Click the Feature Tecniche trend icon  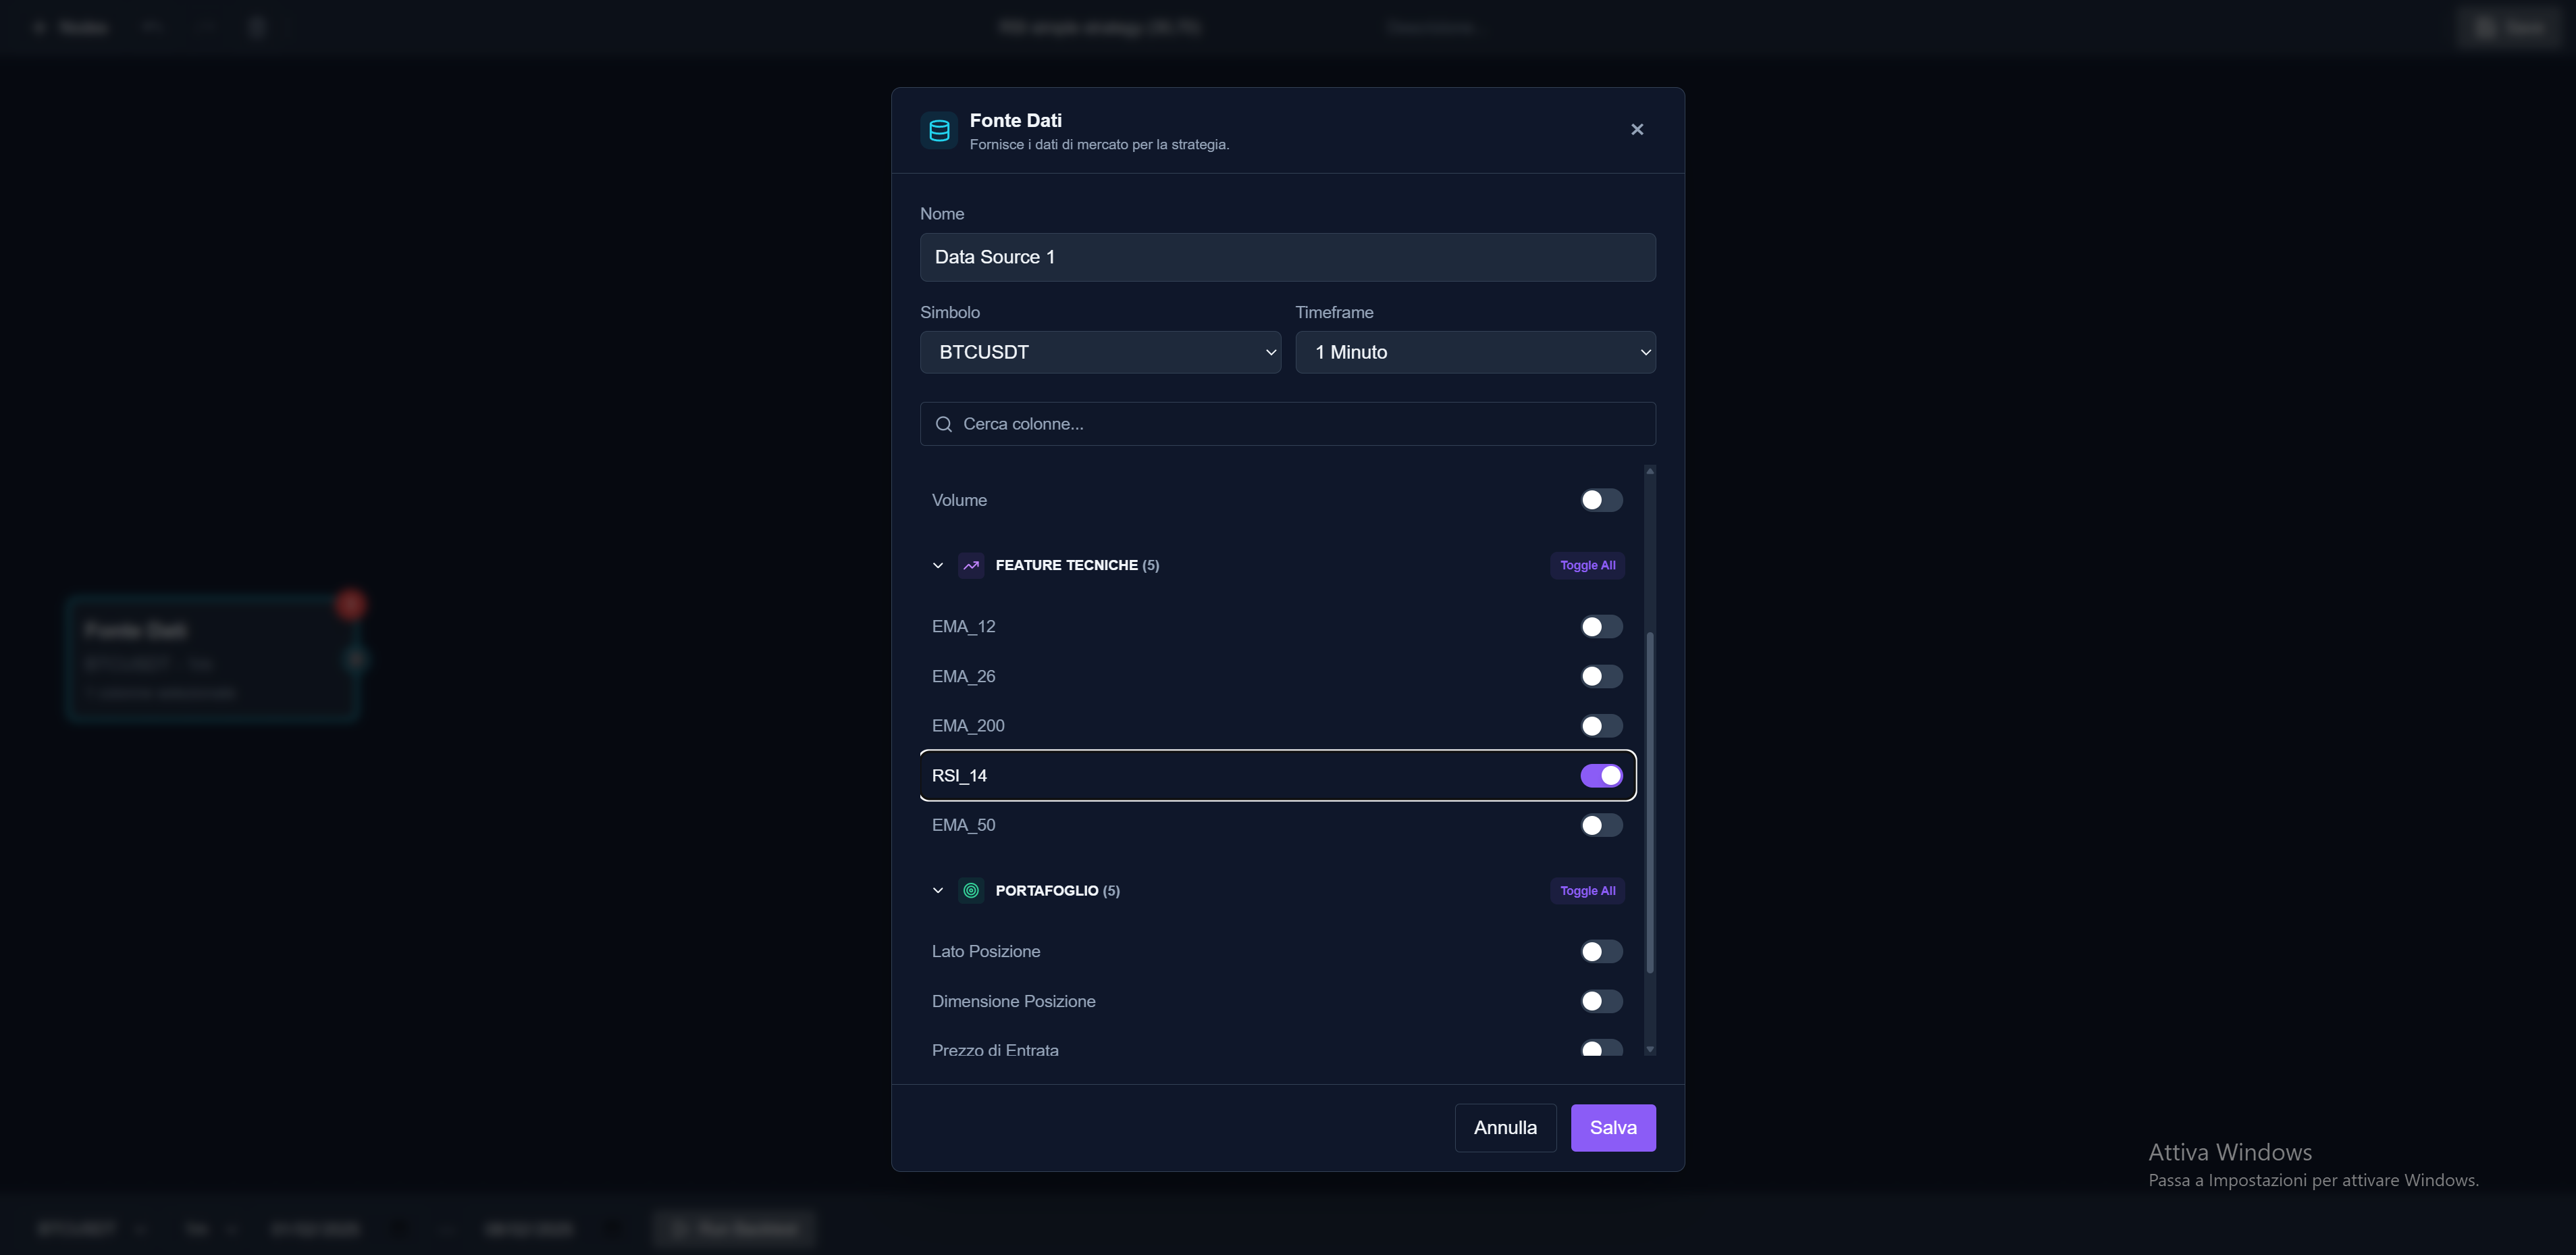(970, 565)
